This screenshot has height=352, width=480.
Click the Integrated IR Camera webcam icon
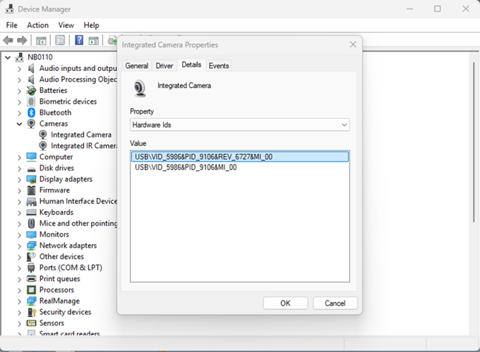(43, 146)
